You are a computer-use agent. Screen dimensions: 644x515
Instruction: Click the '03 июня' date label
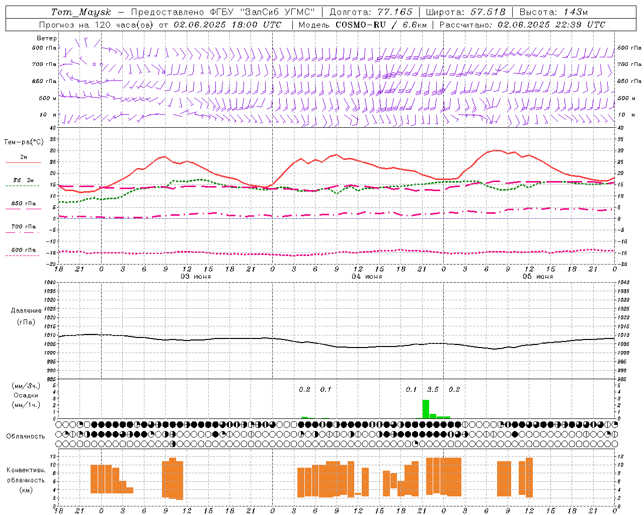pos(196,277)
